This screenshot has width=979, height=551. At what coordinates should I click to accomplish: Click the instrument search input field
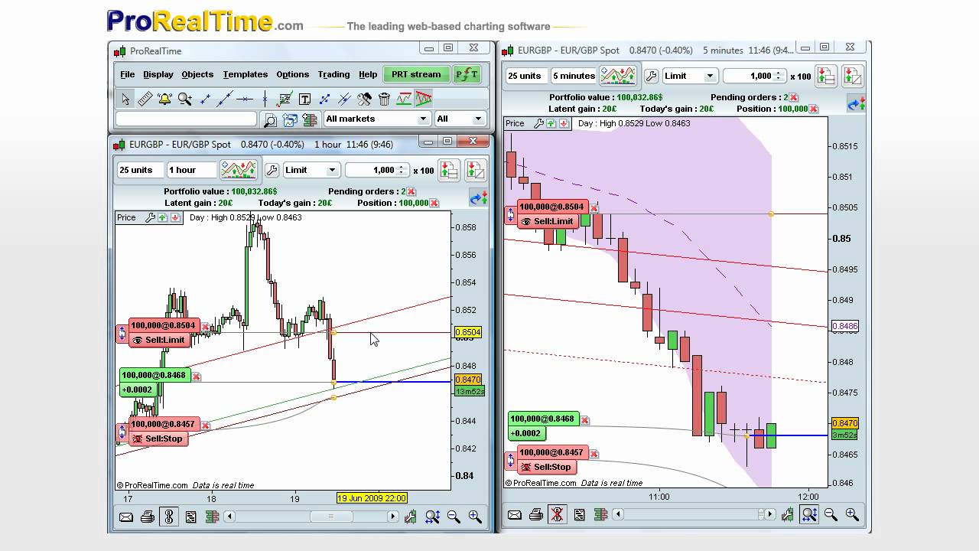pos(186,119)
